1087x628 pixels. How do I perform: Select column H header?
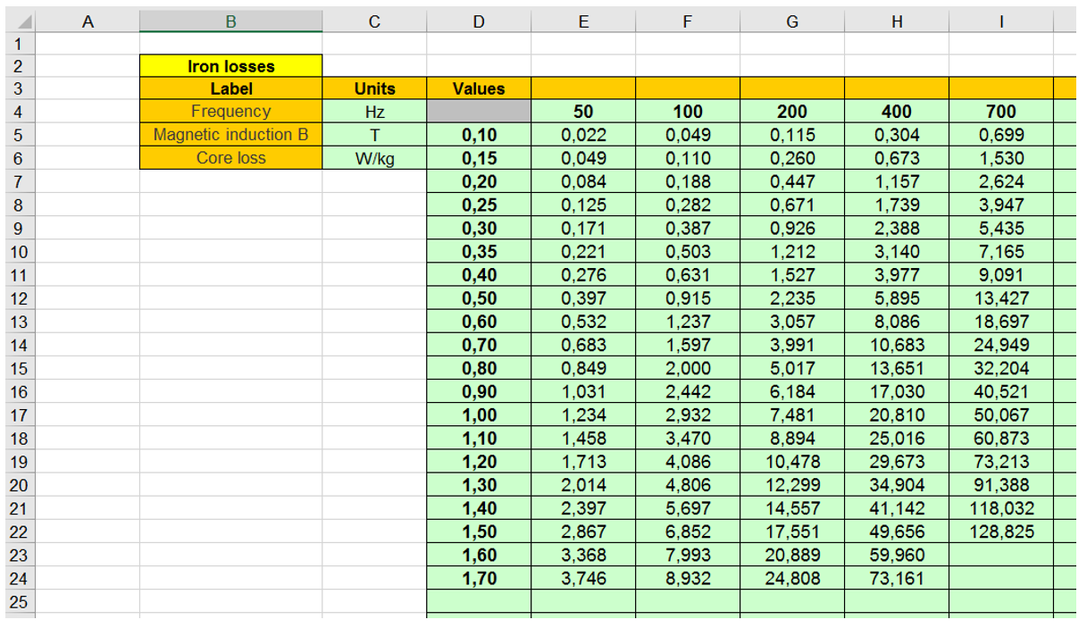[896, 21]
